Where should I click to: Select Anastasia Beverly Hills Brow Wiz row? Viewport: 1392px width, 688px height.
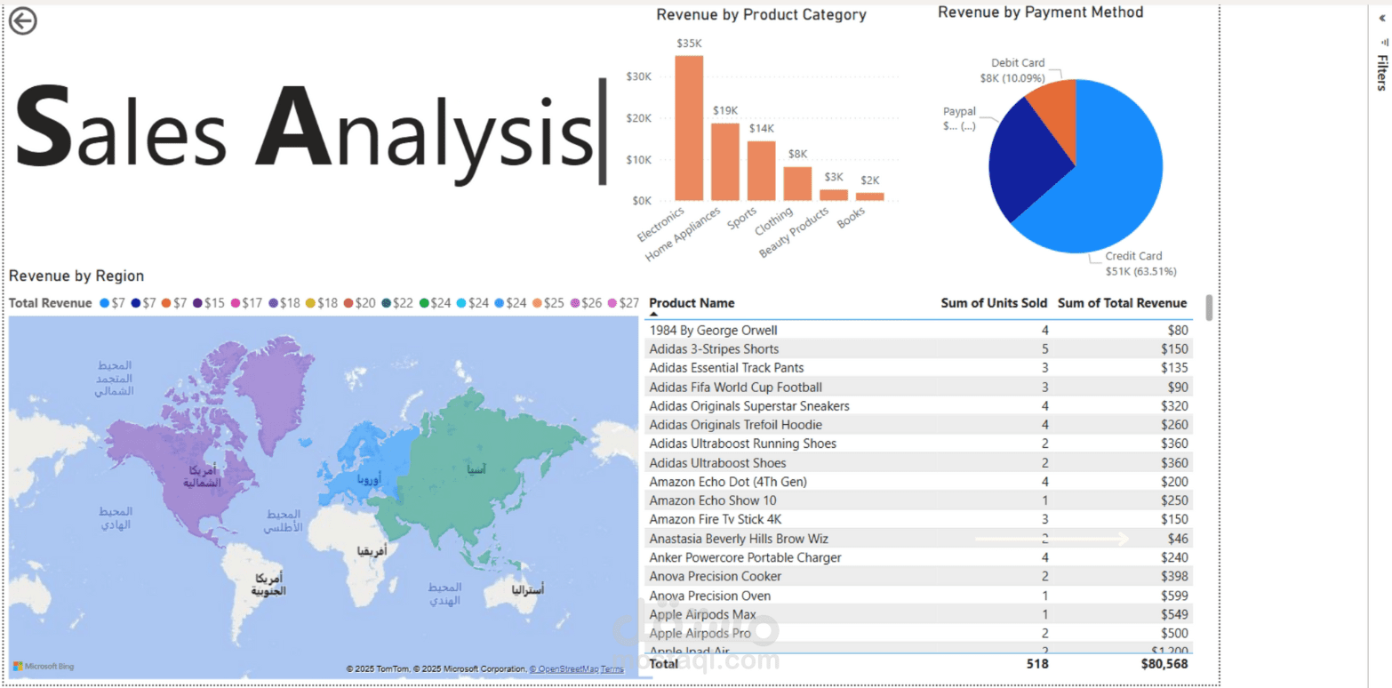(x=918, y=539)
